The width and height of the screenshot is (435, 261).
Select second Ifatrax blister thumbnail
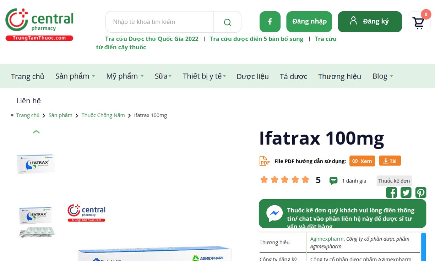pos(36,222)
